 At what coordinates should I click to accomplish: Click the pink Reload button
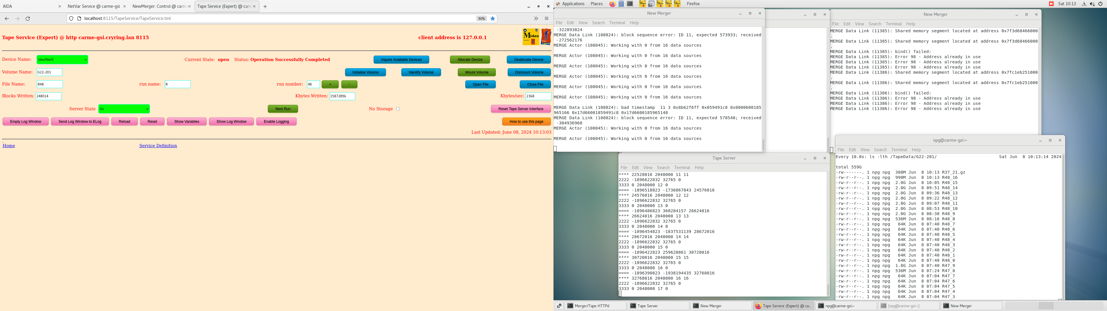[x=125, y=122]
